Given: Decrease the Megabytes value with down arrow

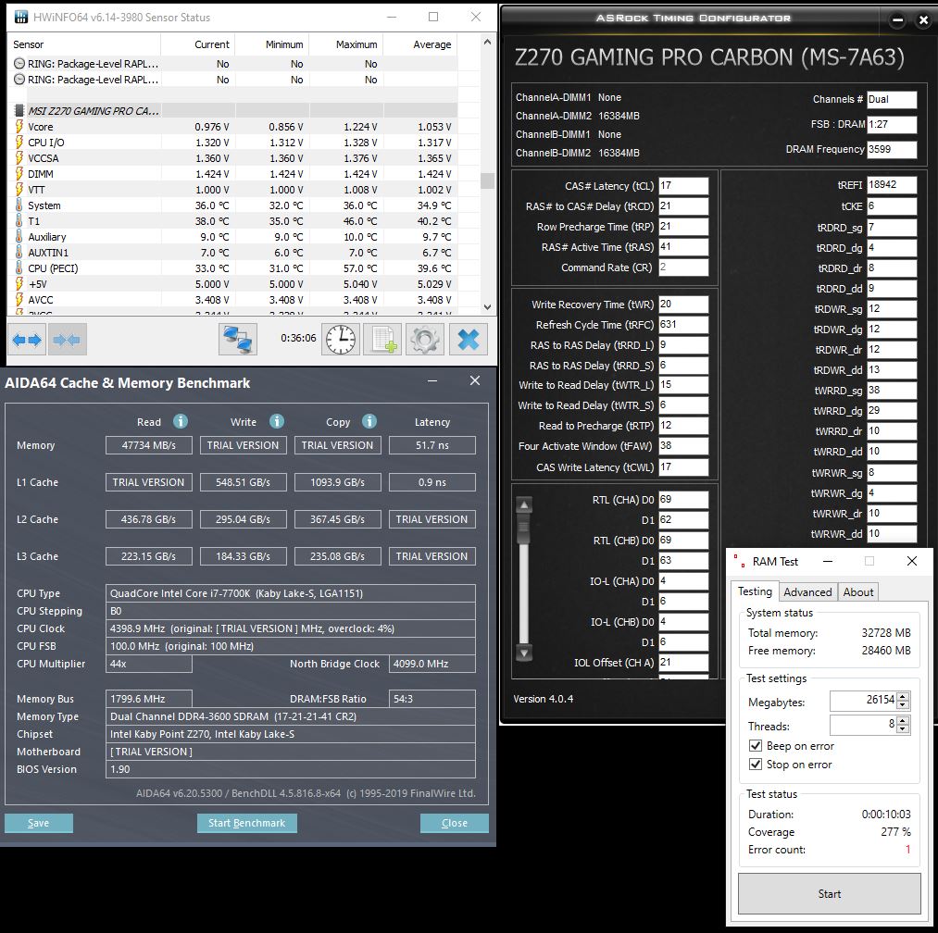Looking at the screenshot, I should coord(903,704).
